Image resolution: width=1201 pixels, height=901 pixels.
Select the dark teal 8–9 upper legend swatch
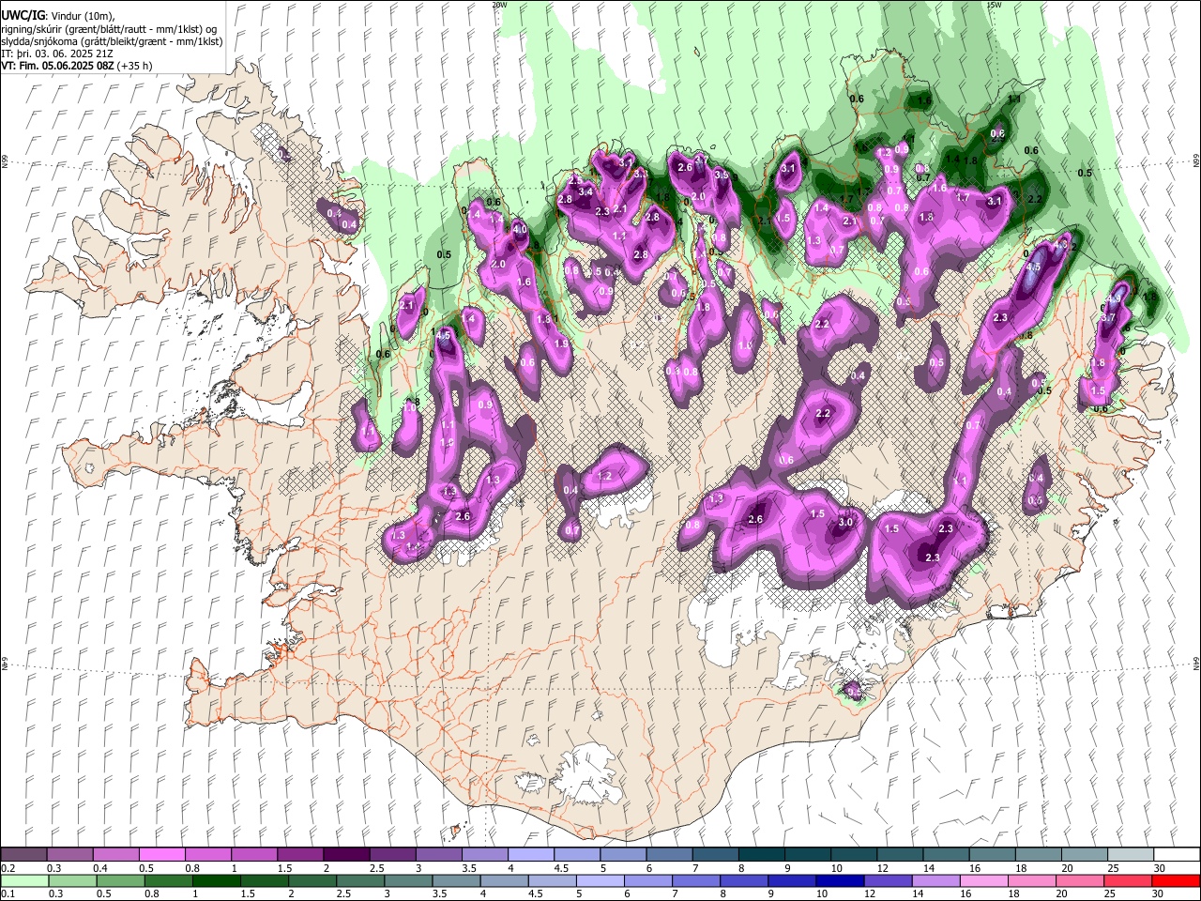pyautogui.click(x=760, y=854)
